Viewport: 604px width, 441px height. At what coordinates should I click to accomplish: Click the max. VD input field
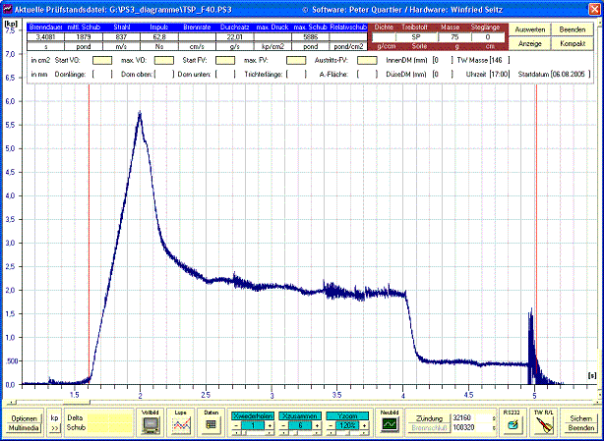163,60
